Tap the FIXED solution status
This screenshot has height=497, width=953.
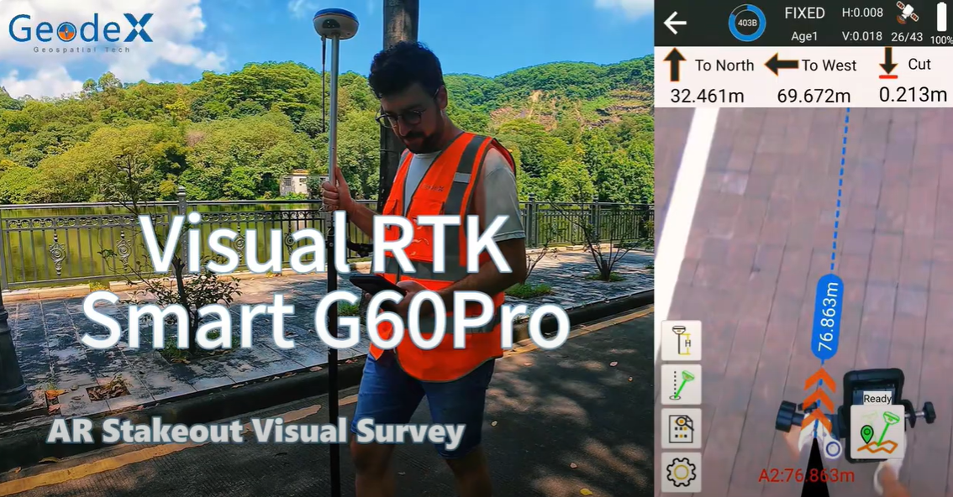[x=803, y=12]
